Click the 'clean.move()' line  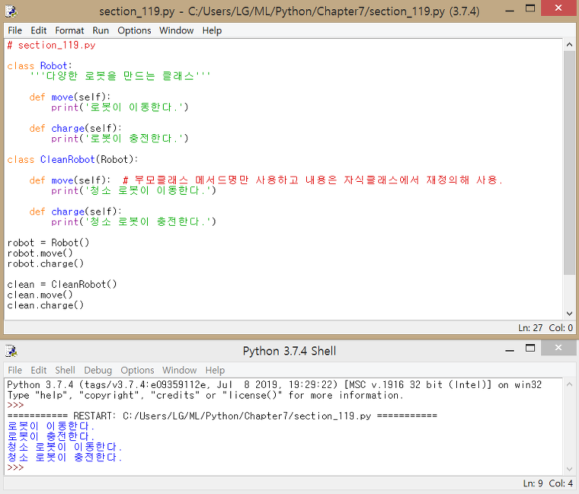click(40, 295)
